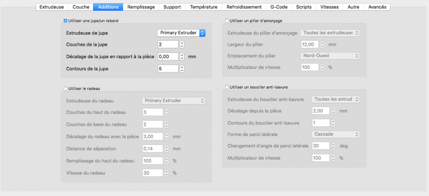
Task: Select the Avancés tab
Action: point(377,7)
